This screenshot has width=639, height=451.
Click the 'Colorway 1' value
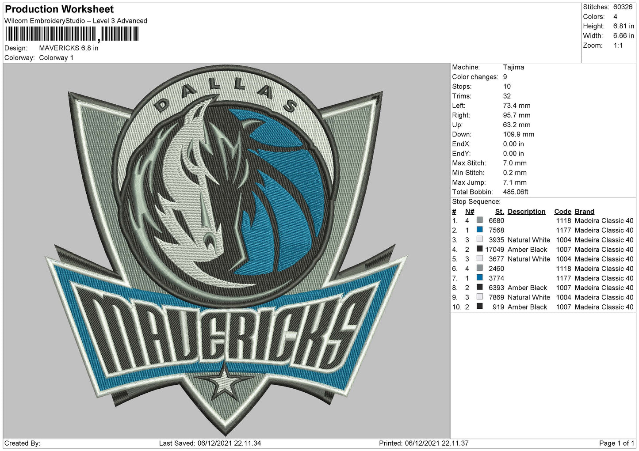[56, 58]
